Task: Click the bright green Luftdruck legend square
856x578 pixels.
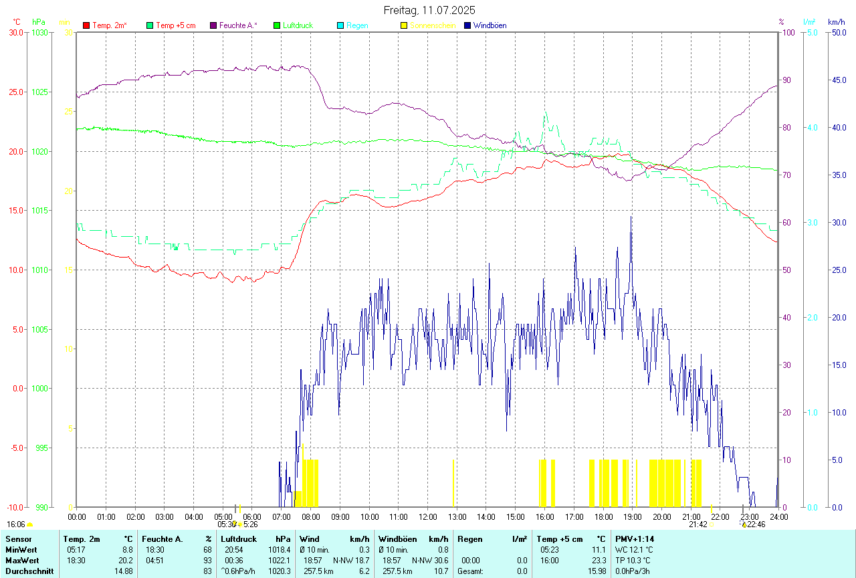Action: pyautogui.click(x=277, y=25)
